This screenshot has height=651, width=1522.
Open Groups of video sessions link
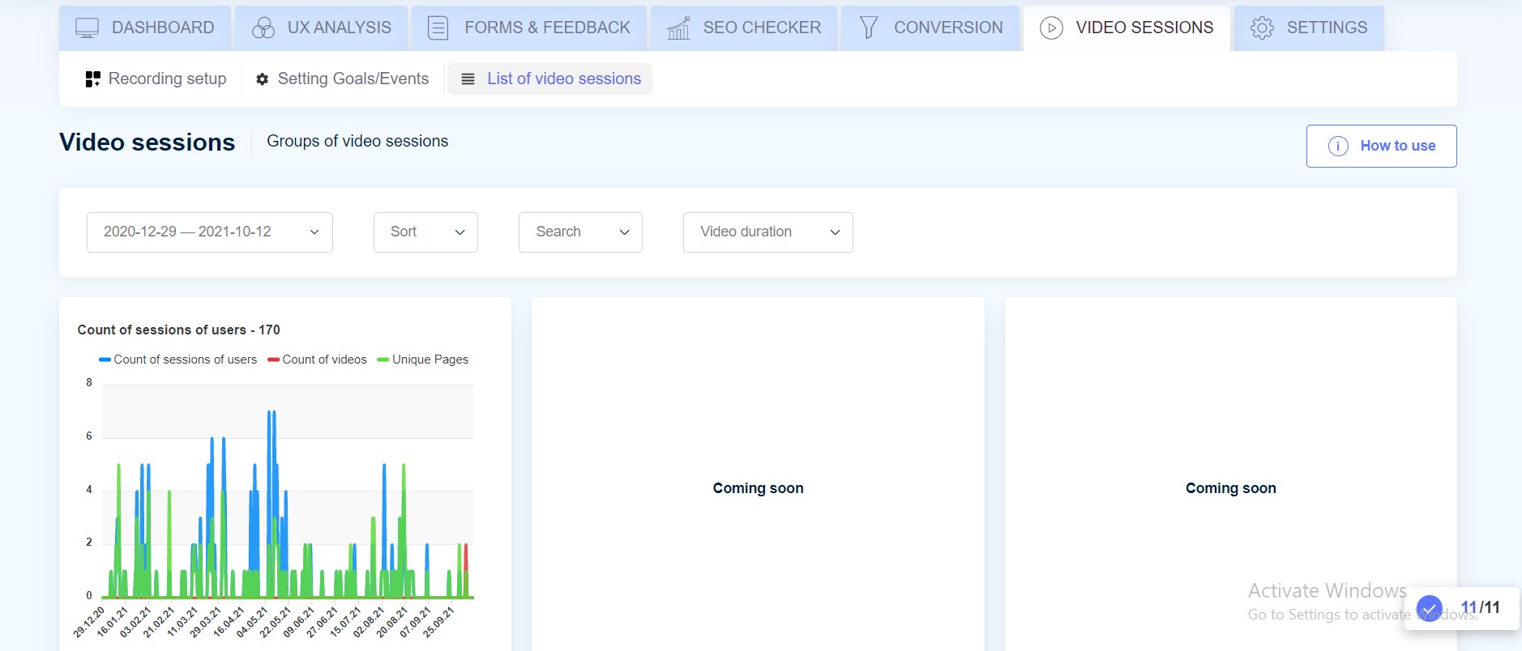pyautogui.click(x=357, y=142)
